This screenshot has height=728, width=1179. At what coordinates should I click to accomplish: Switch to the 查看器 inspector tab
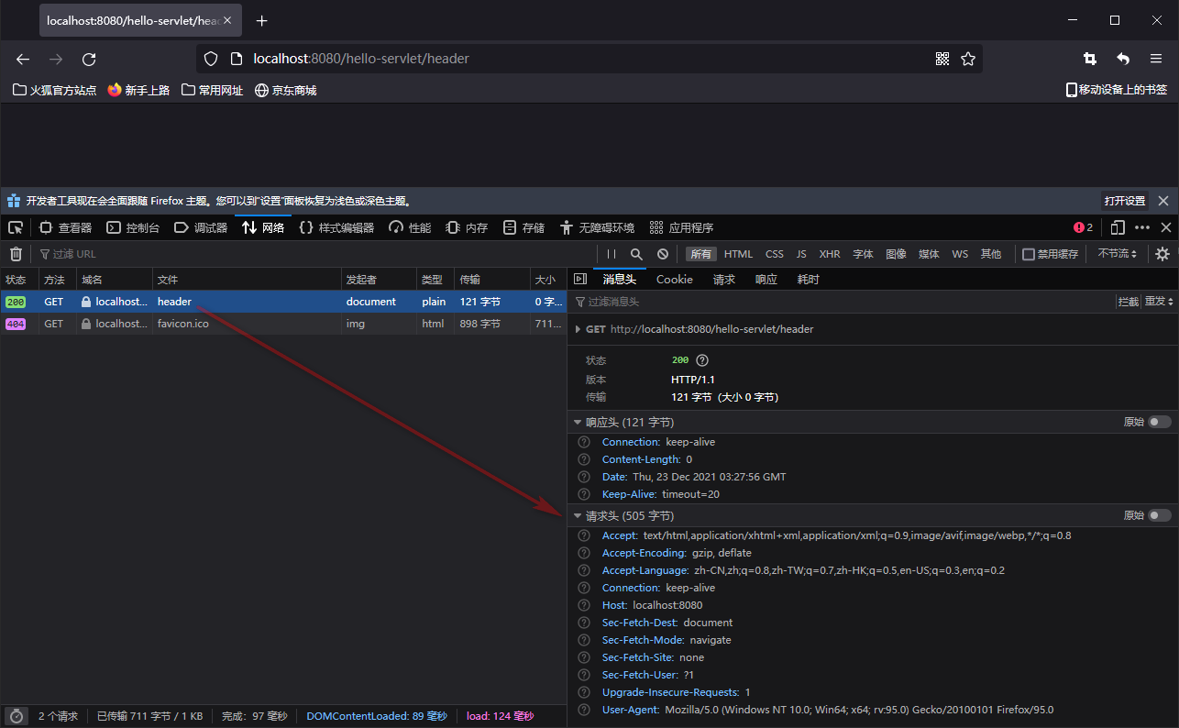(65, 227)
